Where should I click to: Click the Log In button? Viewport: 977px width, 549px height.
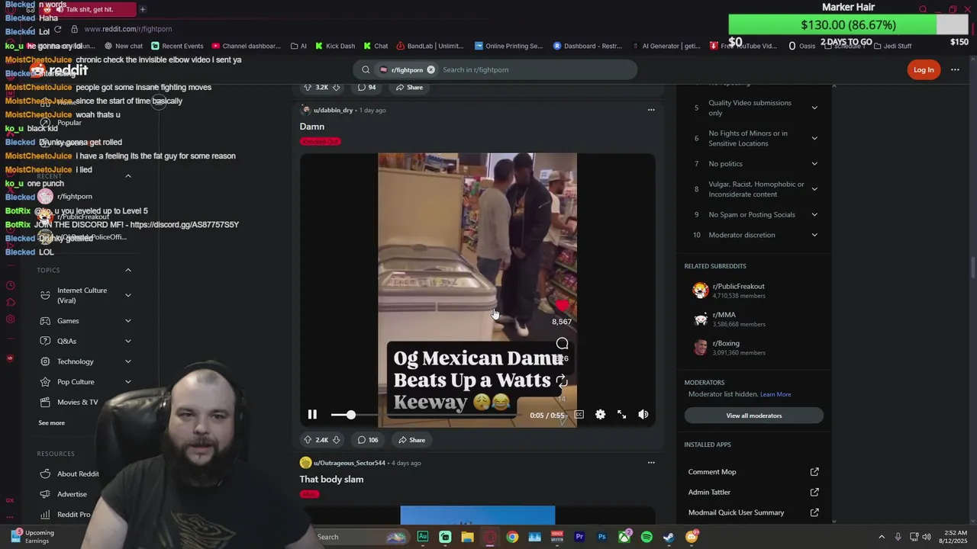tap(924, 70)
